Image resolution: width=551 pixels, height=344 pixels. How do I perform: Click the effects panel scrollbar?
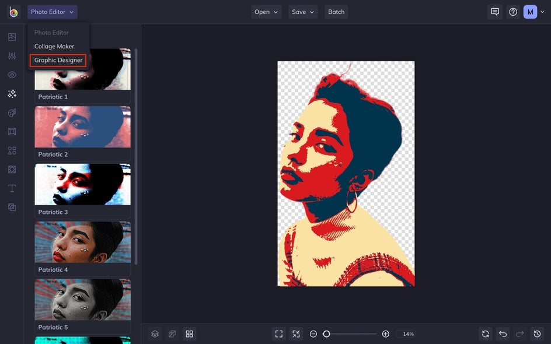pos(136,156)
